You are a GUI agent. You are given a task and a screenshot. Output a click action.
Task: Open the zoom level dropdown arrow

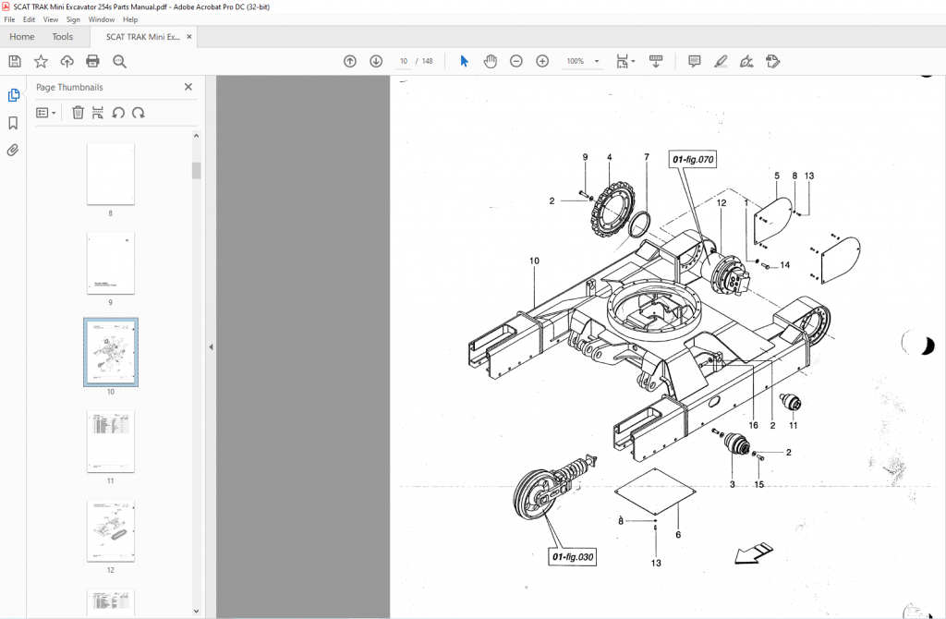pos(598,61)
